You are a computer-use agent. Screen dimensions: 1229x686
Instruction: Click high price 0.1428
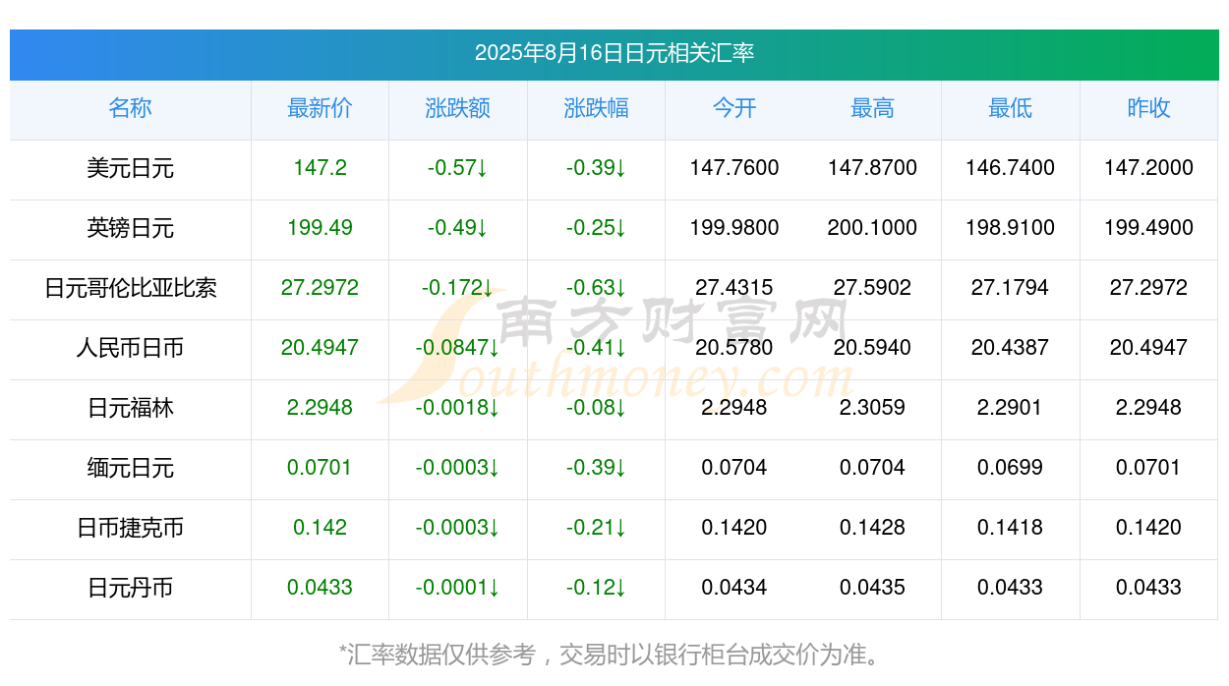click(x=872, y=528)
